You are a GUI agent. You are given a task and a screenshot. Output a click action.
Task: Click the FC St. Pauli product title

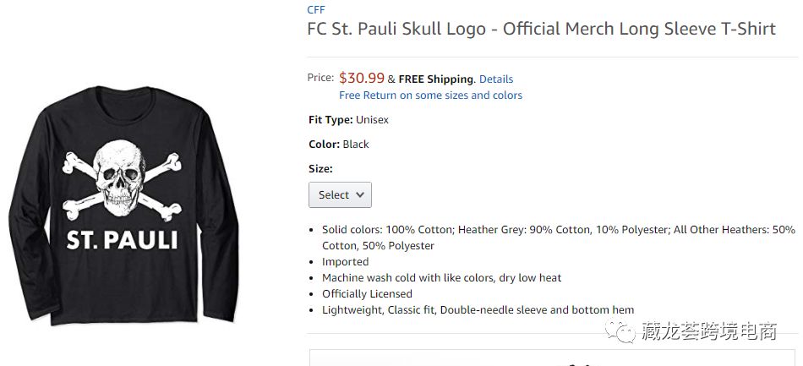(541, 30)
